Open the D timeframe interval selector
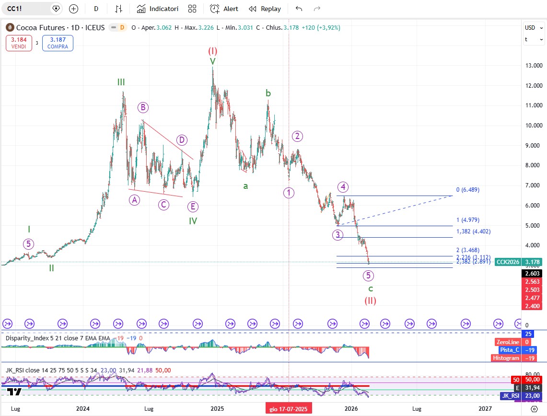 coord(96,9)
